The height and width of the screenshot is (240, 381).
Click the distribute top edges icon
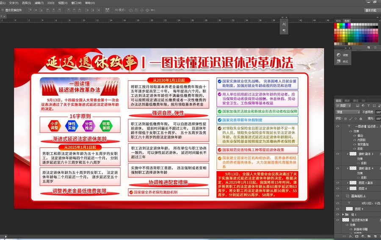[68, 10]
